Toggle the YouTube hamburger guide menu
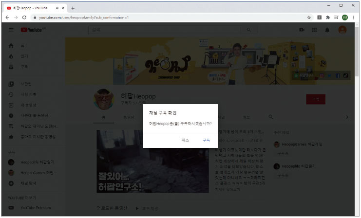361x218 pixels. pyautogui.click(x=11, y=30)
